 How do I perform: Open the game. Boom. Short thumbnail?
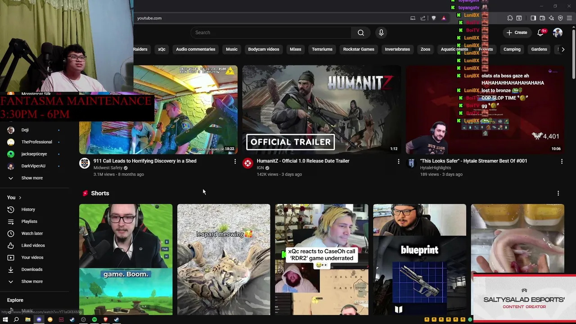click(x=126, y=260)
